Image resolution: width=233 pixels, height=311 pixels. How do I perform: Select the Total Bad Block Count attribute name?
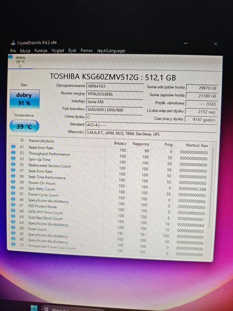coord(45,218)
